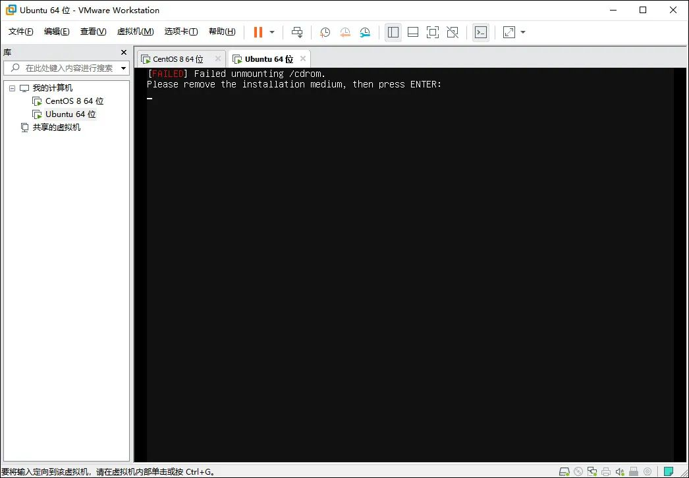This screenshot has height=478, width=689.
Task: Open the 帮助(H) menu
Action: [222, 32]
